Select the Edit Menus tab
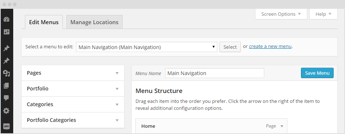This screenshot has width=345, height=134. point(44,22)
